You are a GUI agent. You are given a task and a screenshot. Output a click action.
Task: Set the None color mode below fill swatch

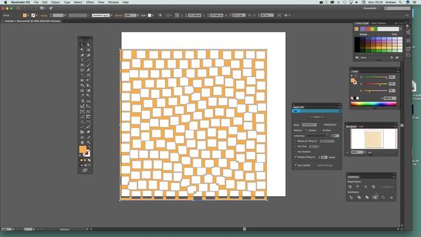tap(89, 160)
